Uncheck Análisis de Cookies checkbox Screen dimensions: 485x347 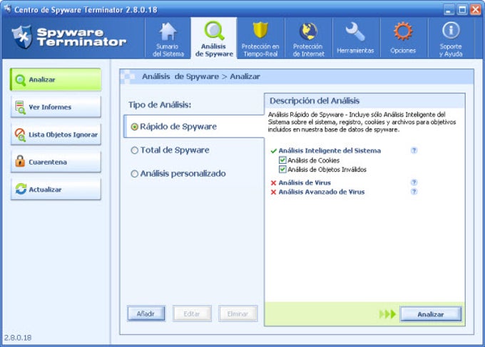pyautogui.click(x=282, y=160)
